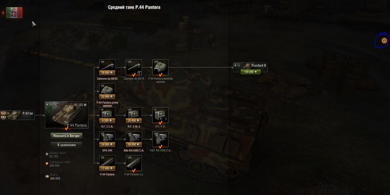Select the P.44 Pantera suspension tracks
Image resolution: width=390 pixels, height=195 pixels.
pyautogui.click(x=107, y=163)
